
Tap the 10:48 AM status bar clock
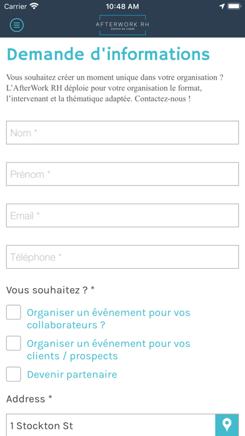click(122, 6)
